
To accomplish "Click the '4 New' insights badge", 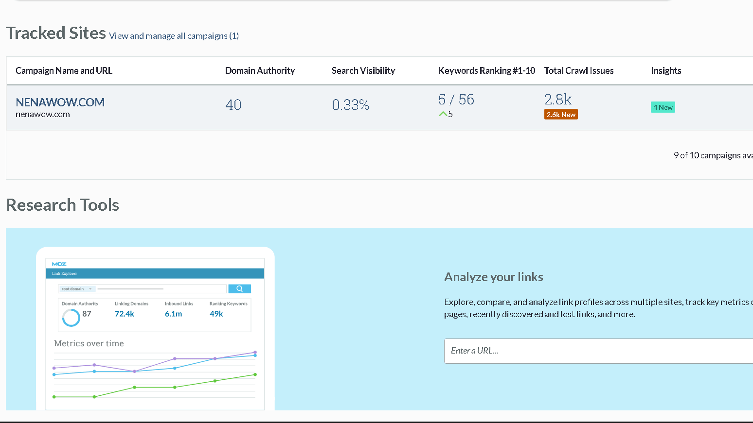I will 663,107.
